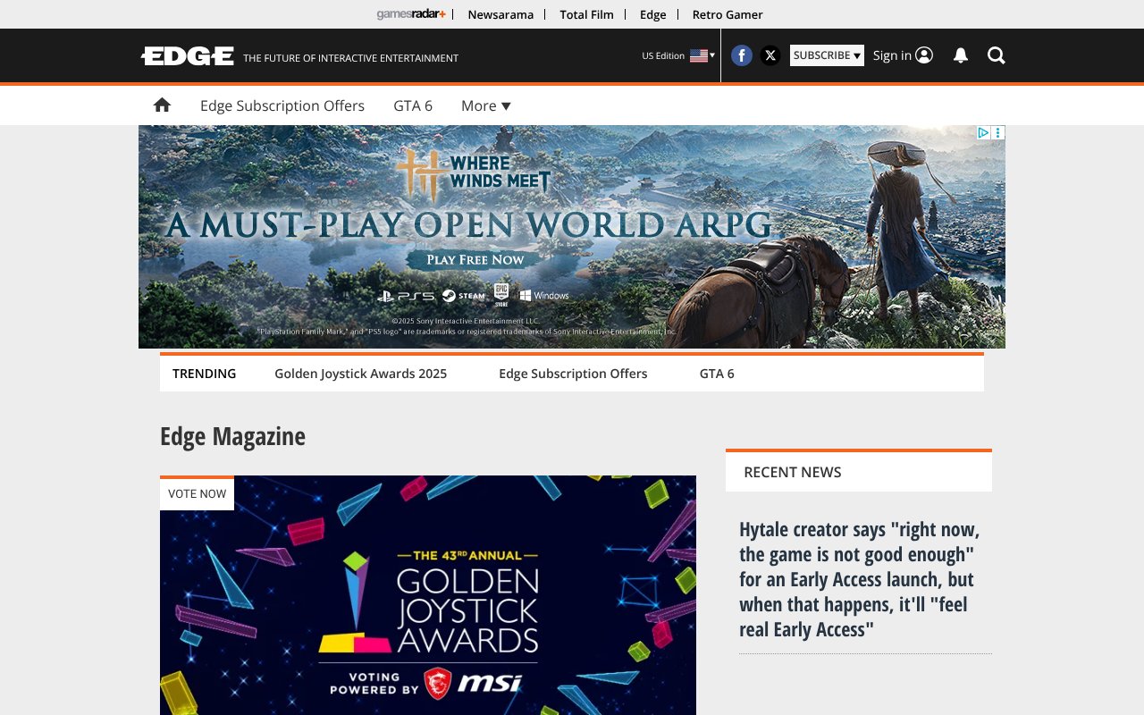The height and width of the screenshot is (715, 1144).
Task: Click the Play Free Now banner button
Action: click(475, 259)
